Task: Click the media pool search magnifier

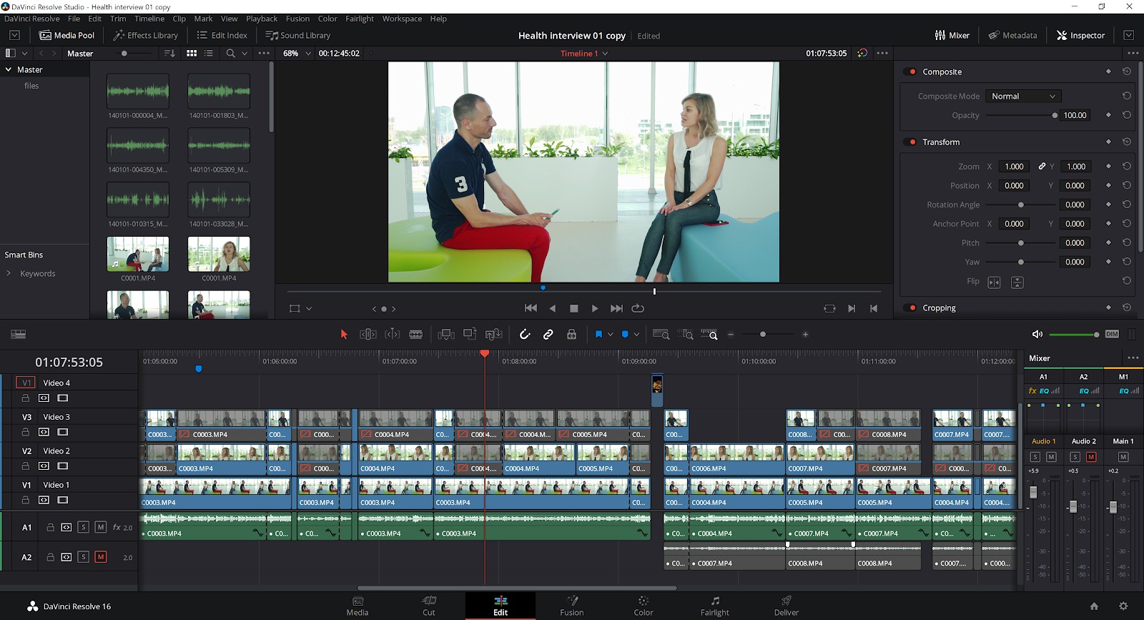Action: click(x=230, y=53)
